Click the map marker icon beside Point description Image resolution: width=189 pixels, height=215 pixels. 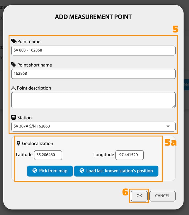[13, 88]
